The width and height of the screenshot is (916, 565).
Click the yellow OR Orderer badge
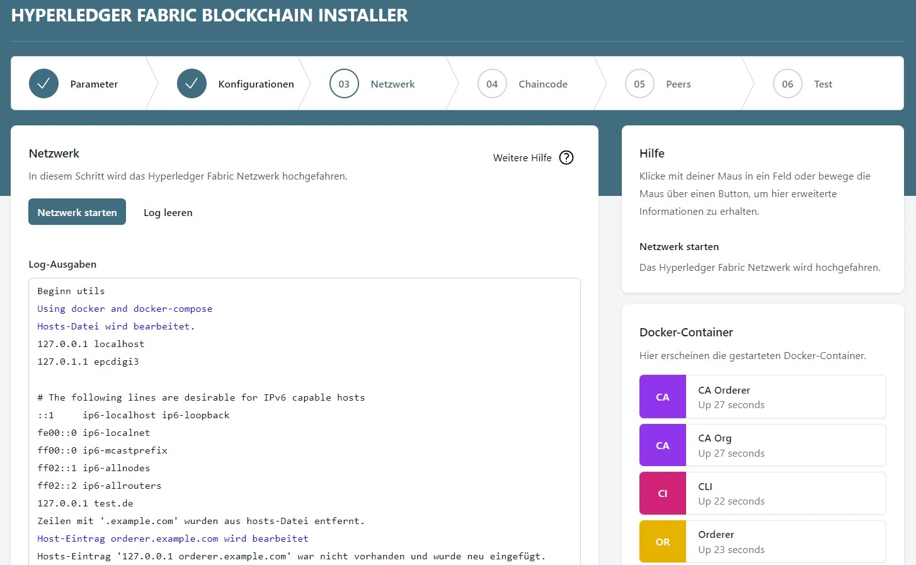pyautogui.click(x=663, y=542)
